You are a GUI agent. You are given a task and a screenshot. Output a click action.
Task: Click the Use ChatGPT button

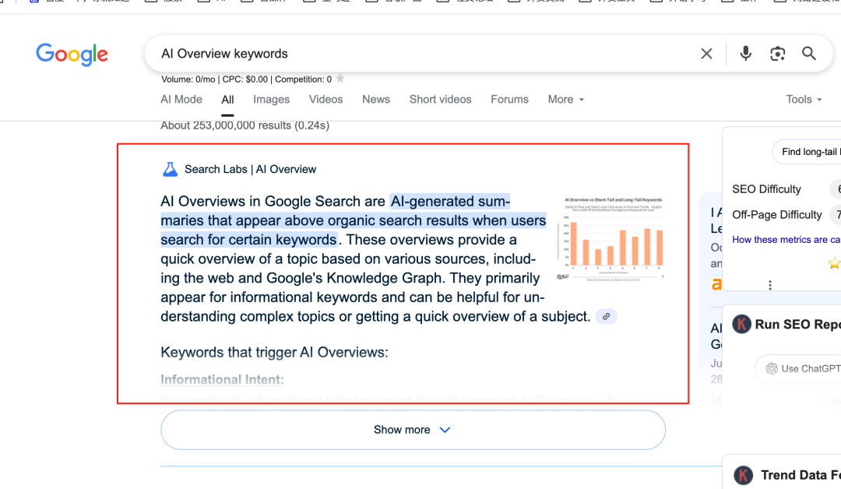pos(799,368)
